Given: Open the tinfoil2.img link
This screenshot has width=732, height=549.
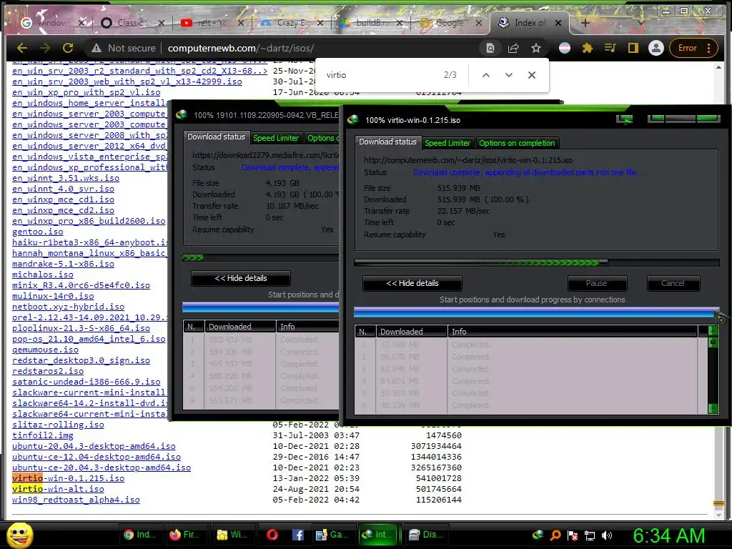Looking at the screenshot, I should click(43, 435).
